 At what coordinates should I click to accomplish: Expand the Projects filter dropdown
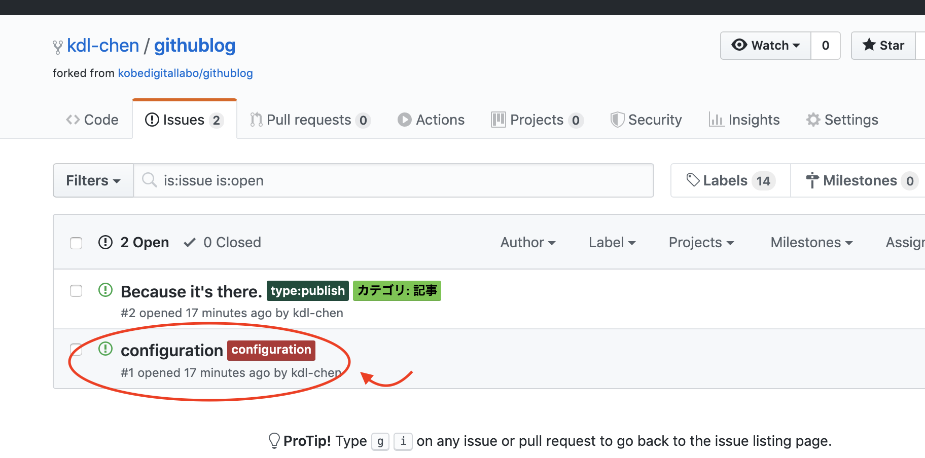[701, 243]
